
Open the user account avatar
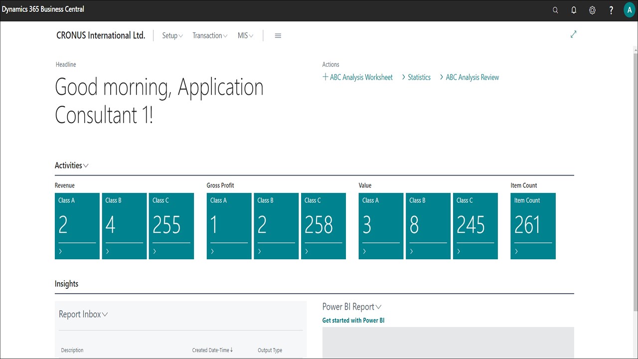click(630, 10)
